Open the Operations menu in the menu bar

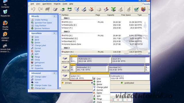(x=47, y=4)
